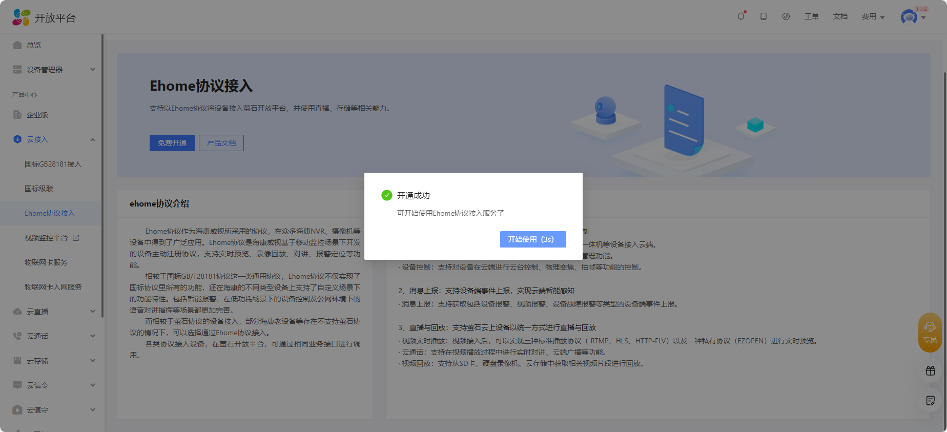Image resolution: width=947 pixels, height=432 pixels.
Task: Open the user avatar menu
Action: [x=909, y=17]
